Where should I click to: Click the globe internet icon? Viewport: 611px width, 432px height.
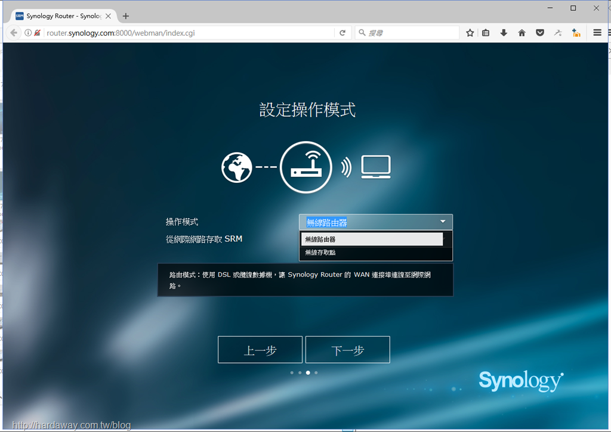pyautogui.click(x=236, y=167)
